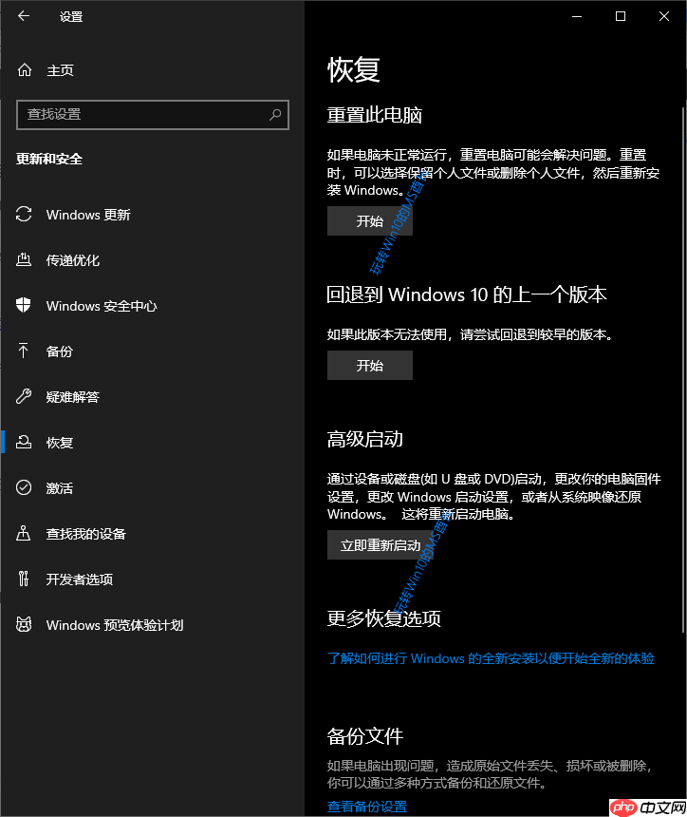Click the 备份文件 heading
The height and width of the screenshot is (817, 687).
(364, 736)
